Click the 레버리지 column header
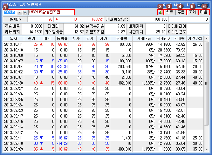Image resolution: width=212 pixels, height=155 pixels. [164, 38]
